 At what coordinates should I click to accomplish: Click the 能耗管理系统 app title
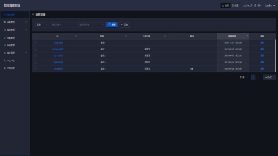(x=12, y=6)
